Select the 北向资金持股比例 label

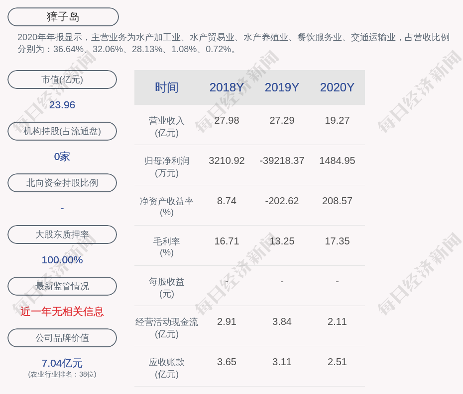pyautogui.click(x=62, y=183)
